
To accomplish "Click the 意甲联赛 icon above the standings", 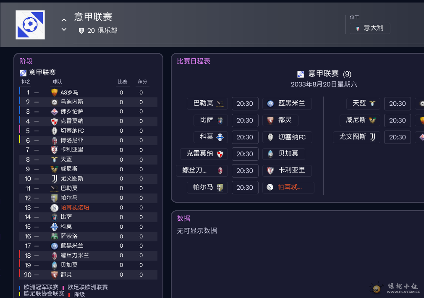I will coord(23,73).
